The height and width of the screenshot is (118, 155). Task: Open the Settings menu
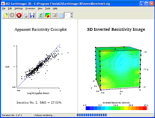pos(19,8)
